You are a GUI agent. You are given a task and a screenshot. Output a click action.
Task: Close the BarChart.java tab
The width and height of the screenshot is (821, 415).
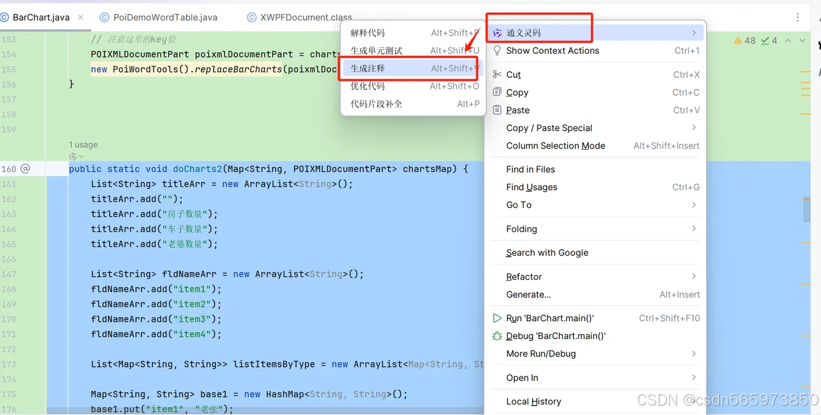80,18
